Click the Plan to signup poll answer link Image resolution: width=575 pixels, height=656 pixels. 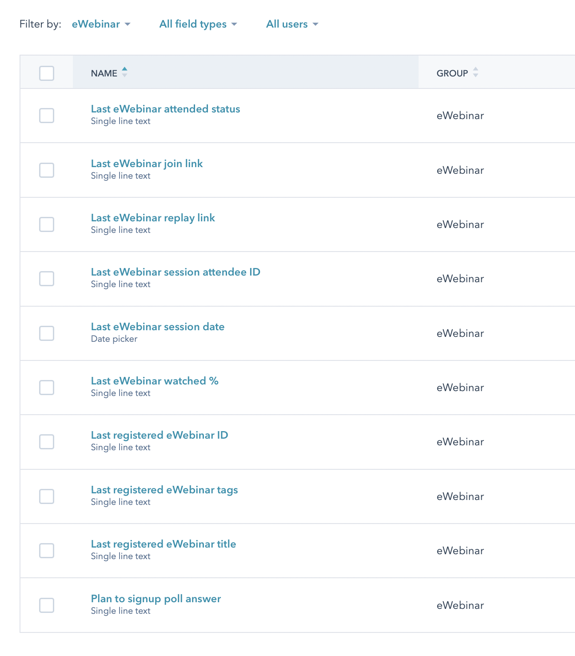[x=156, y=599]
